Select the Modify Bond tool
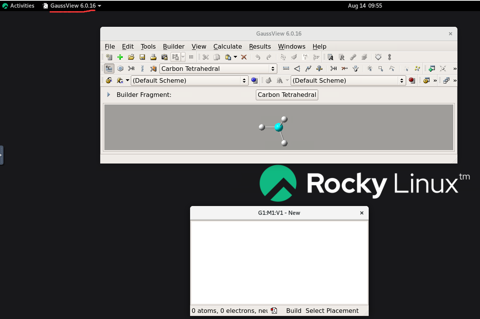The width and height of the screenshot is (480, 319). (286, 69)
